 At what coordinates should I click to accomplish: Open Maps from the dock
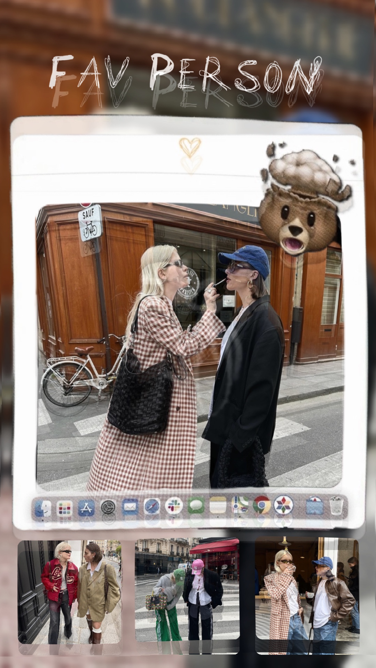point(240,505)
